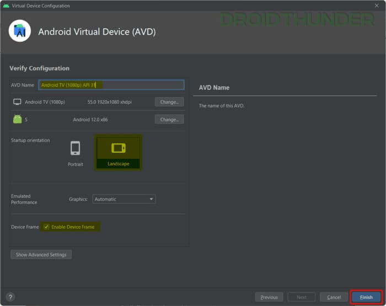Click the Next button
This screenshot has width=386, height=306.
[x=302, y=297]
